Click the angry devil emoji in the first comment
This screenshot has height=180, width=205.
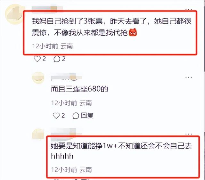[x=133, y=33]
